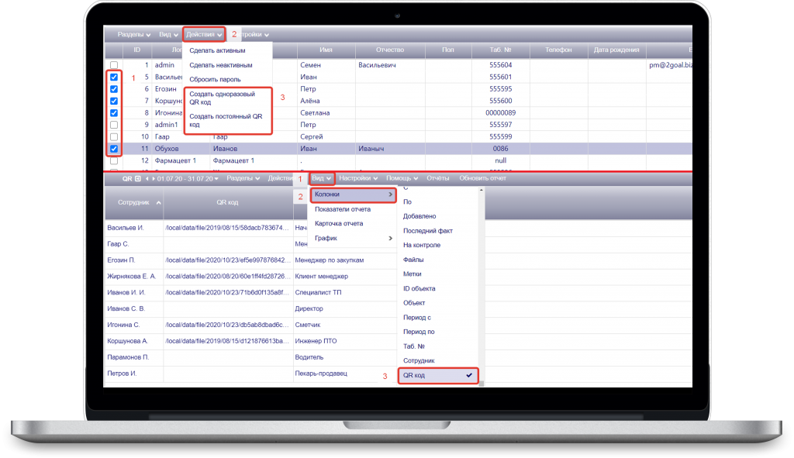
Task: Tick the checkbox for admin1 row
Action: point(114,125)
